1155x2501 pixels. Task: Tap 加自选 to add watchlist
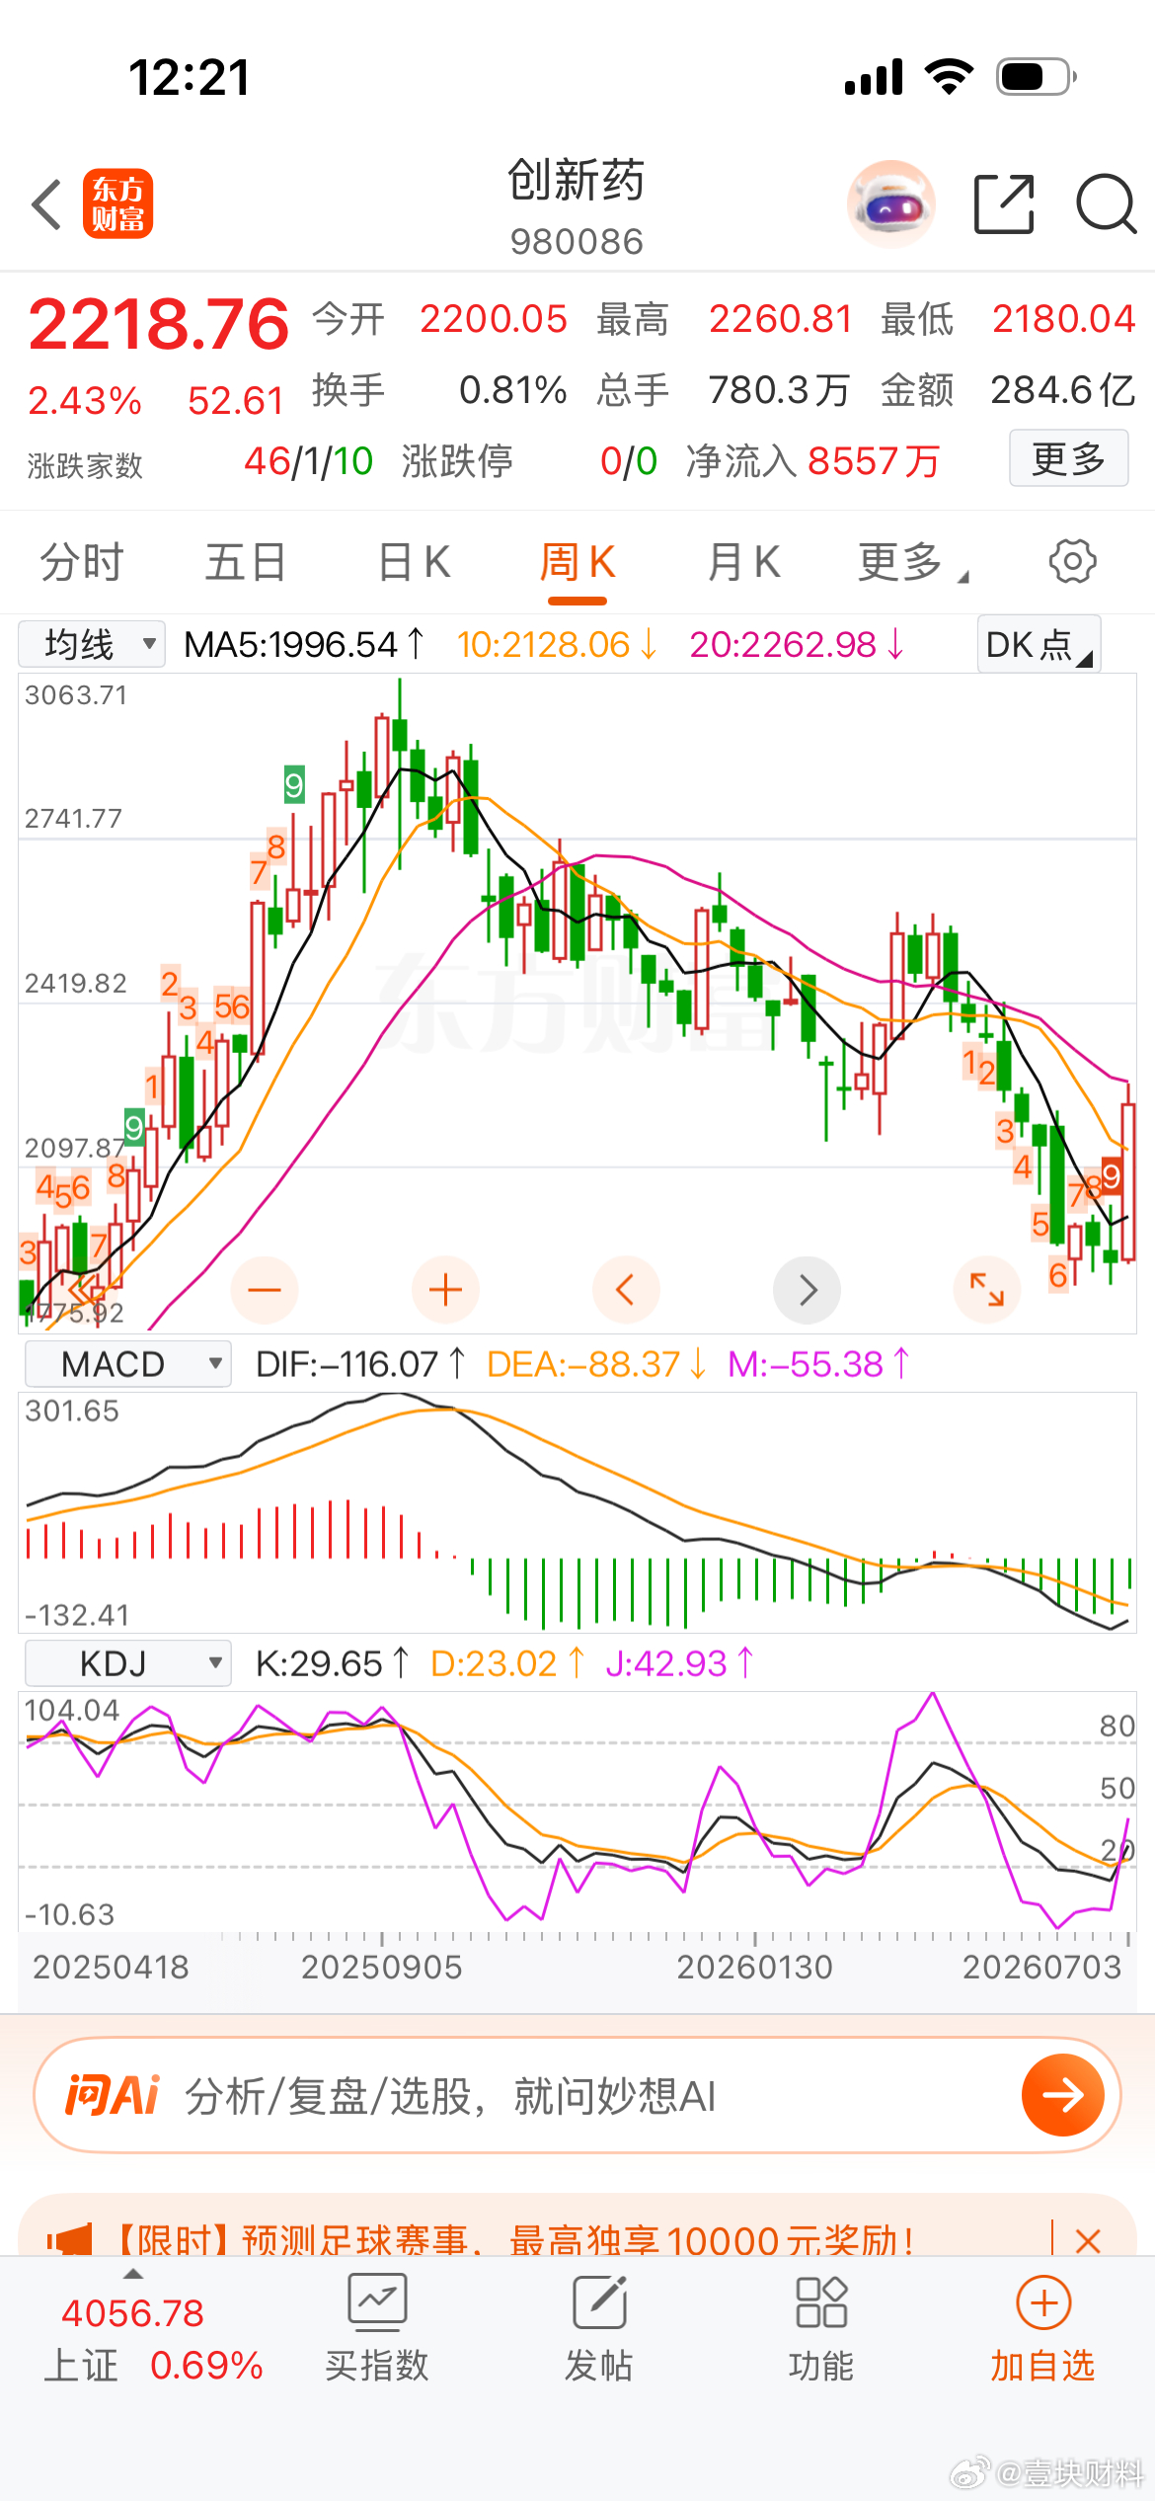[1043, 2327]
